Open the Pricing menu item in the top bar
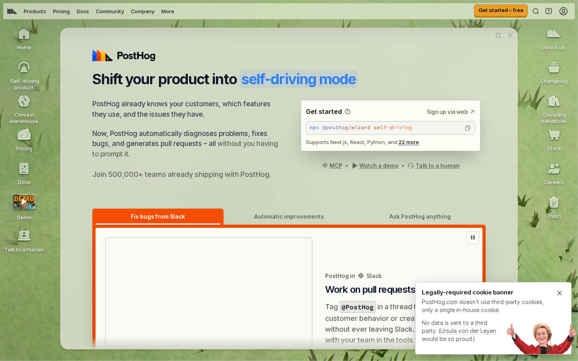Screen dimensions: 578x361 tap(61, 11)
